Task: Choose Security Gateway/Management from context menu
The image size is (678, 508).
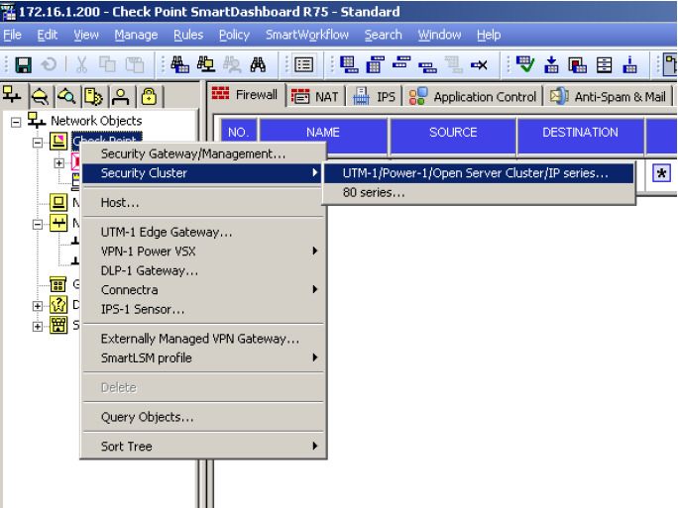Action: (203, 153)
